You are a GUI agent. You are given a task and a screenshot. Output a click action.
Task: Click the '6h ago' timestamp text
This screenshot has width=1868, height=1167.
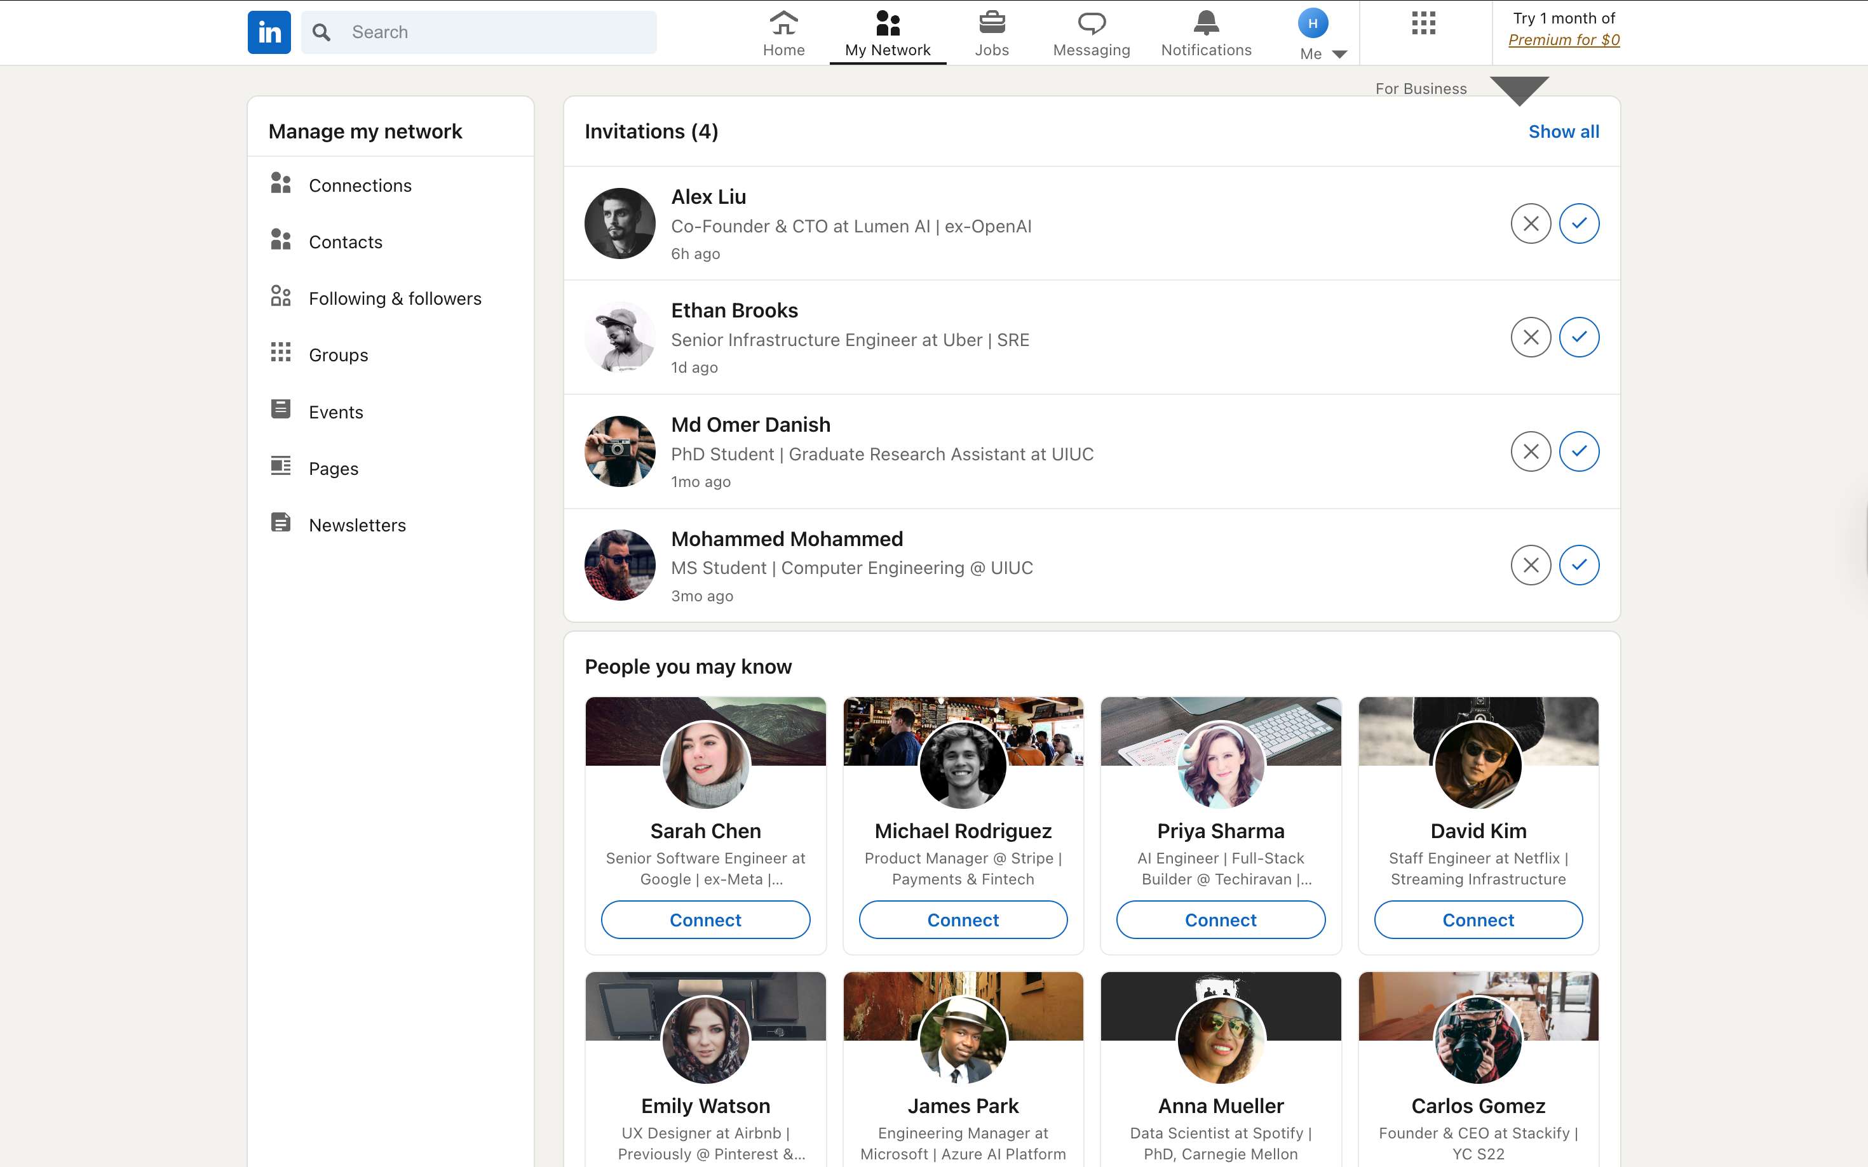point(695,254)
